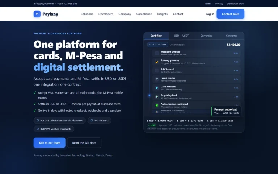278x174 pixels.
Task: Select the Card network step title
Action: point(168,87)
